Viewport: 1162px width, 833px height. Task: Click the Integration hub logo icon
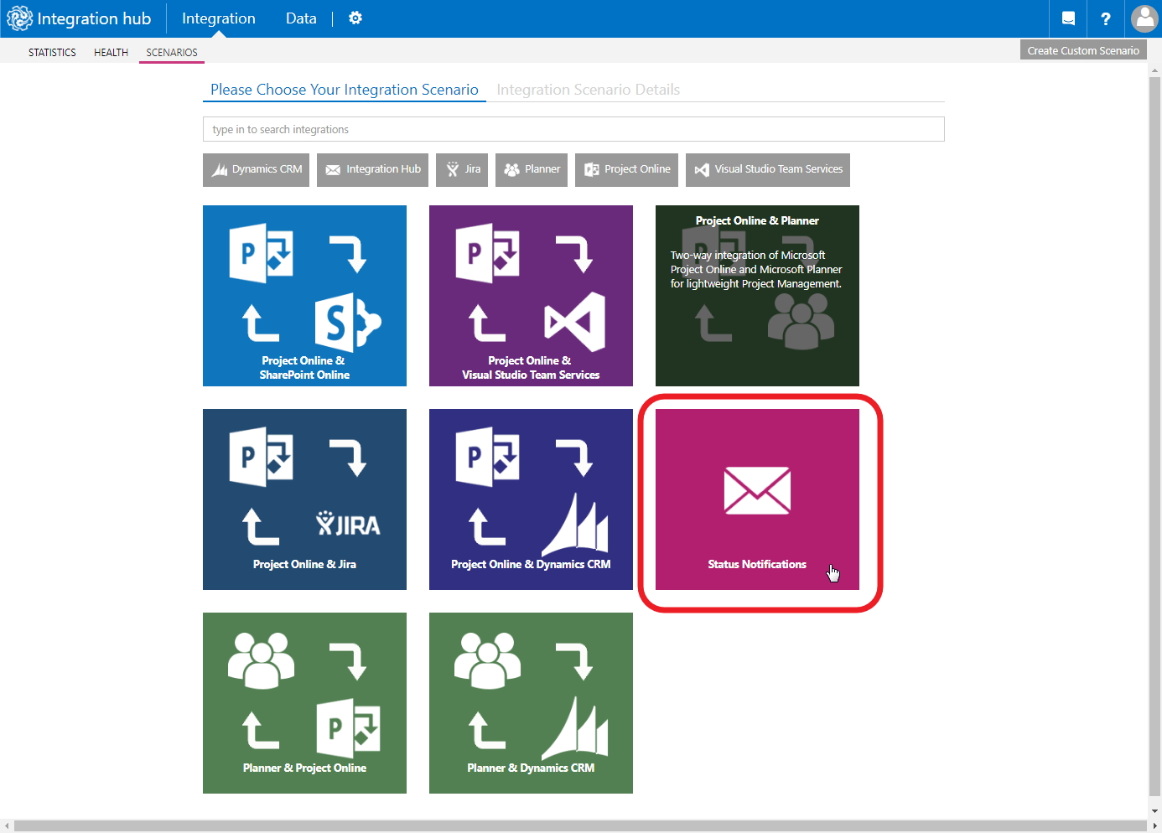19,18
